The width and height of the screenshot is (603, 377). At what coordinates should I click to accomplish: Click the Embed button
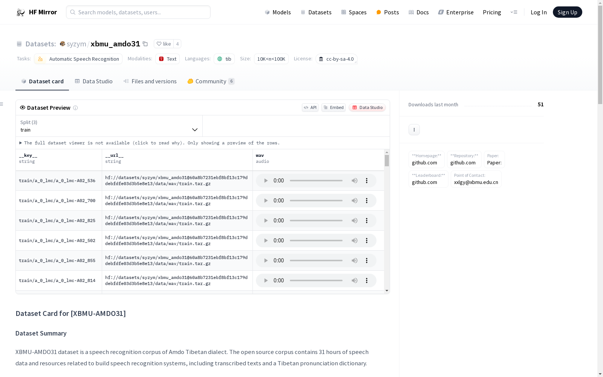pyautogui.click(x=334, y=107)
